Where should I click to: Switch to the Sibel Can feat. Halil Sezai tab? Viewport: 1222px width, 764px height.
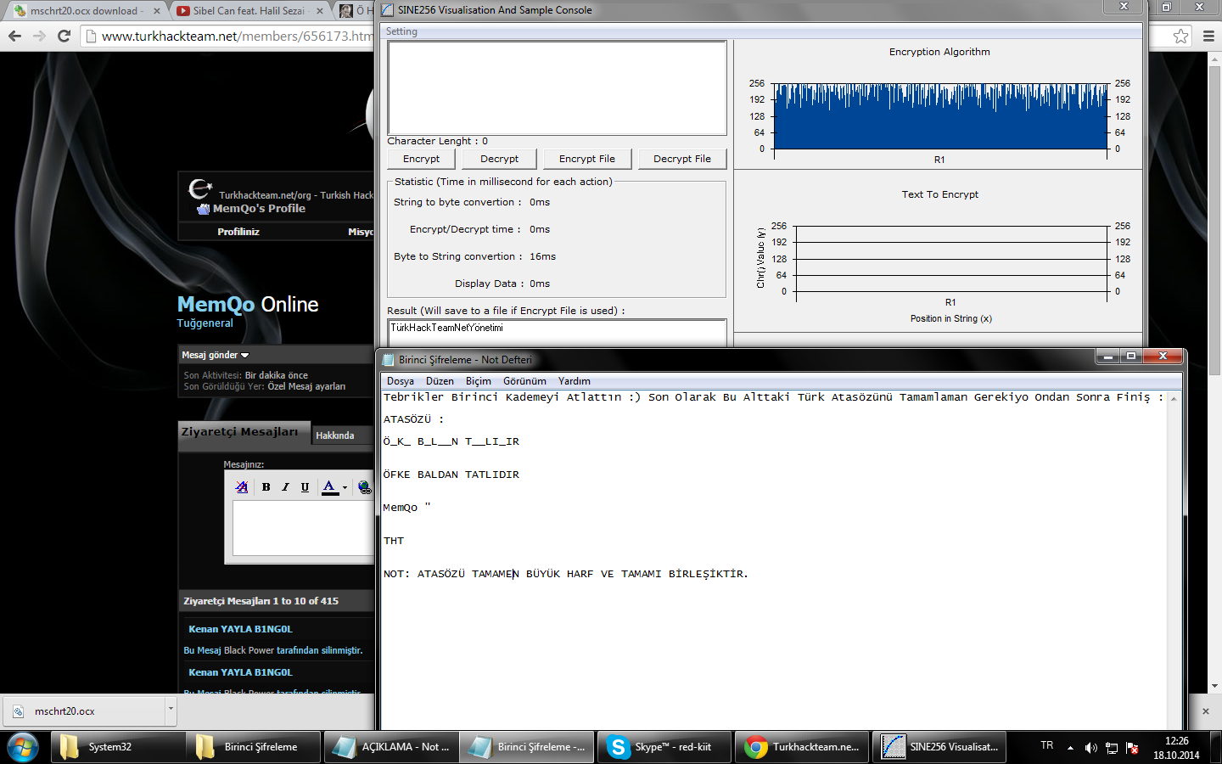(249, 11)
